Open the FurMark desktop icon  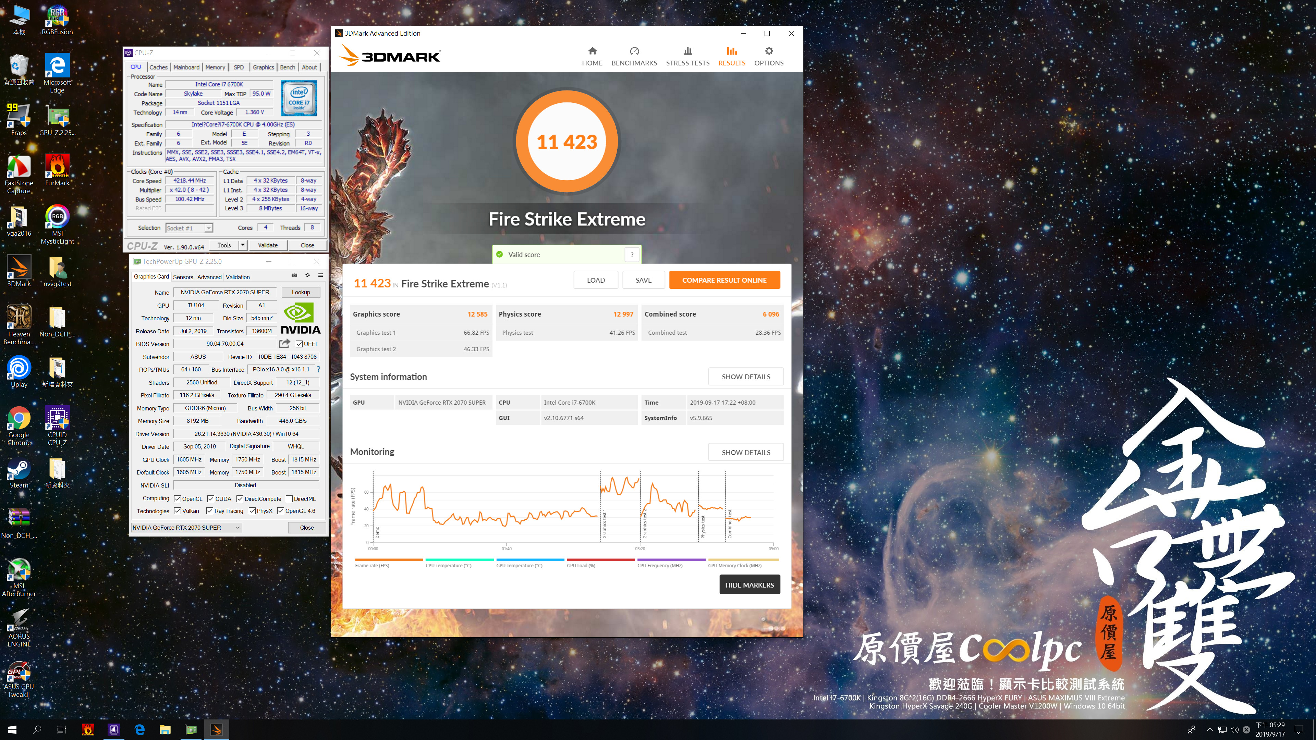point(57,171)
